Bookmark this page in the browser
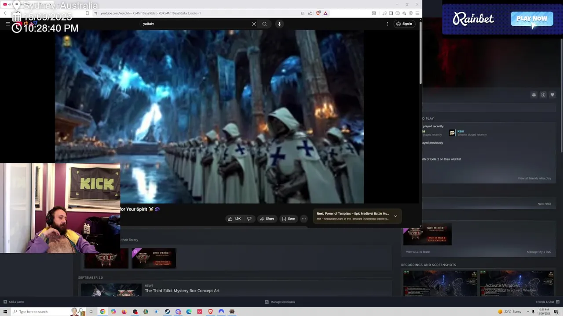 87,13
